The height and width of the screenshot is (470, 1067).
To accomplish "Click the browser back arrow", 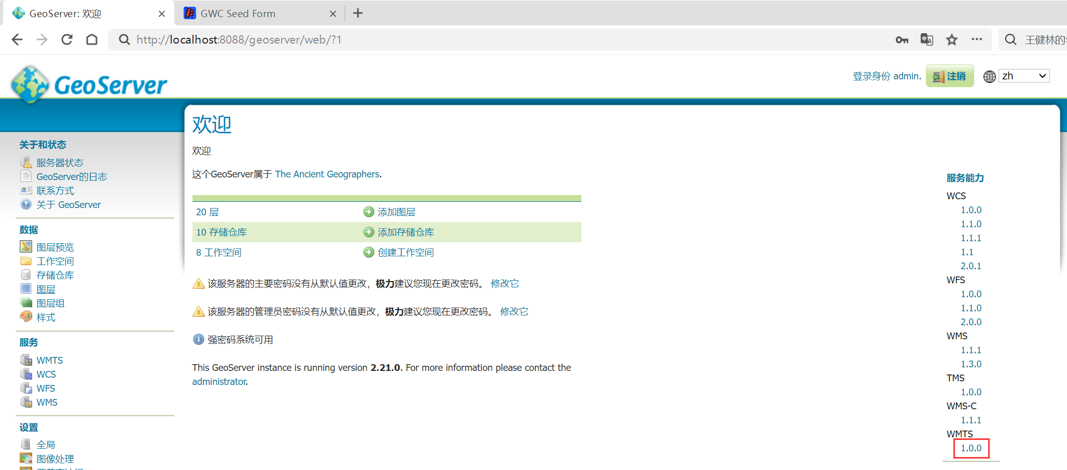I will coord(17,39).
